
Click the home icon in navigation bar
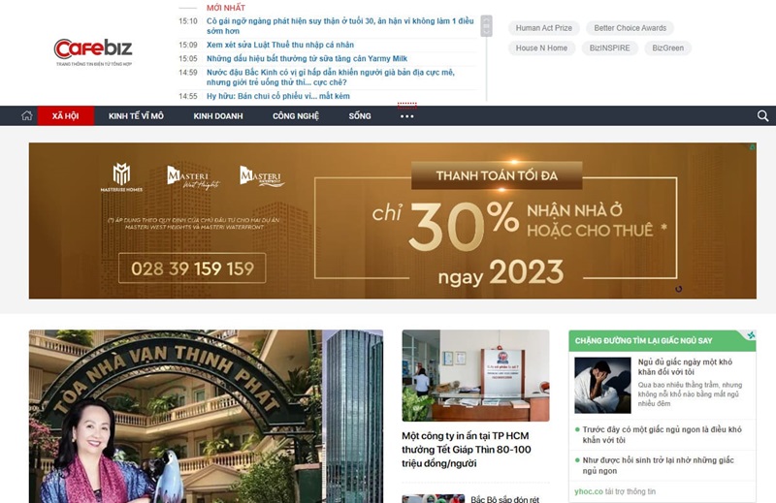click(x=27, y=116)
